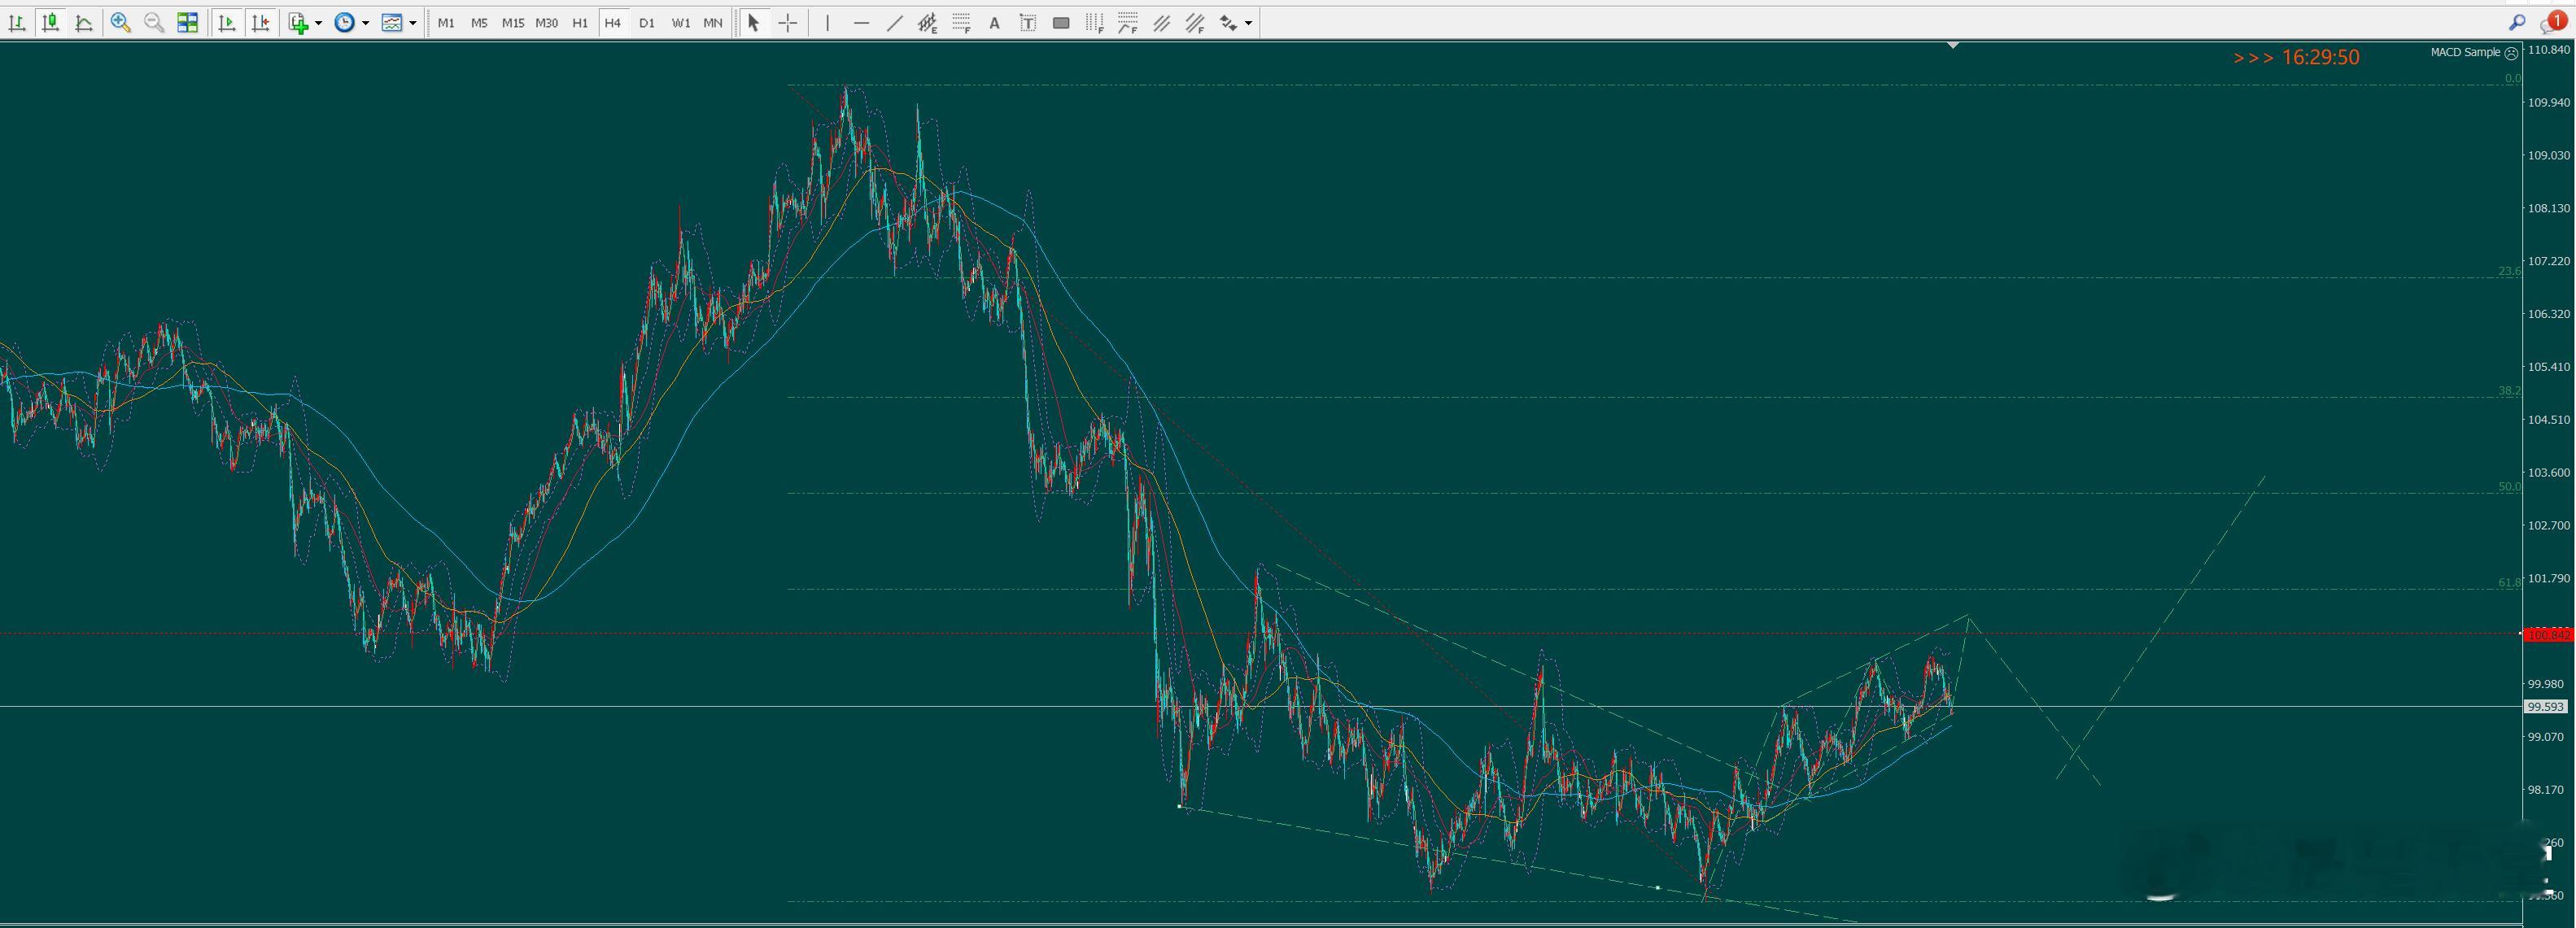
Task: Toggle auto scroll to latest bar
Action: (227, 22)
